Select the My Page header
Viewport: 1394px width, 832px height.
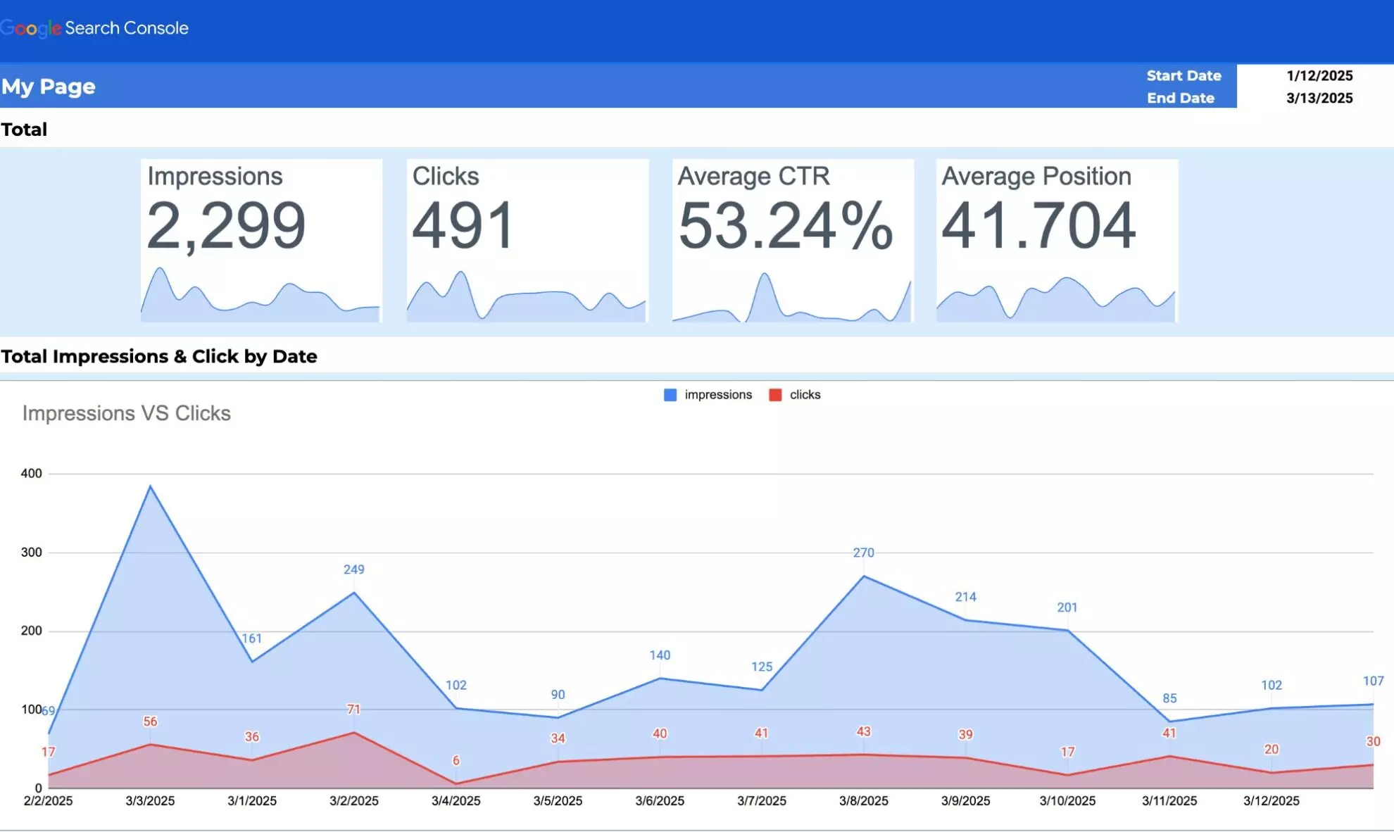pos(48,86)
